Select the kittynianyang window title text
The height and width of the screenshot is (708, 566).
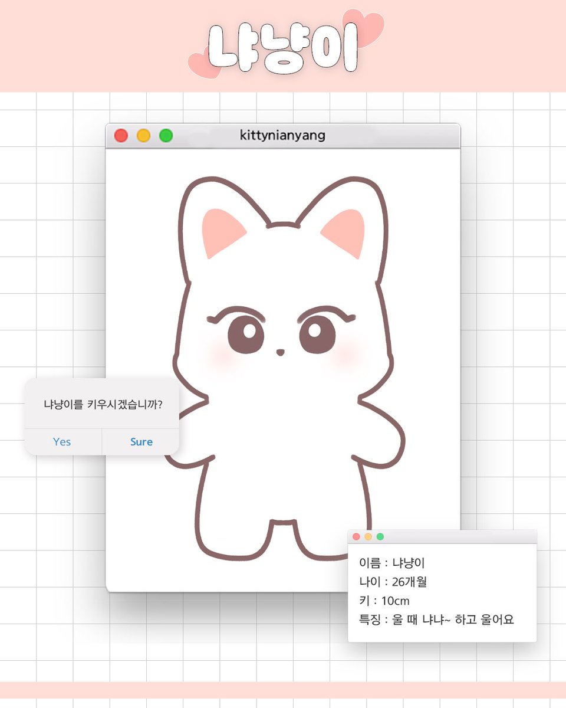282,135
